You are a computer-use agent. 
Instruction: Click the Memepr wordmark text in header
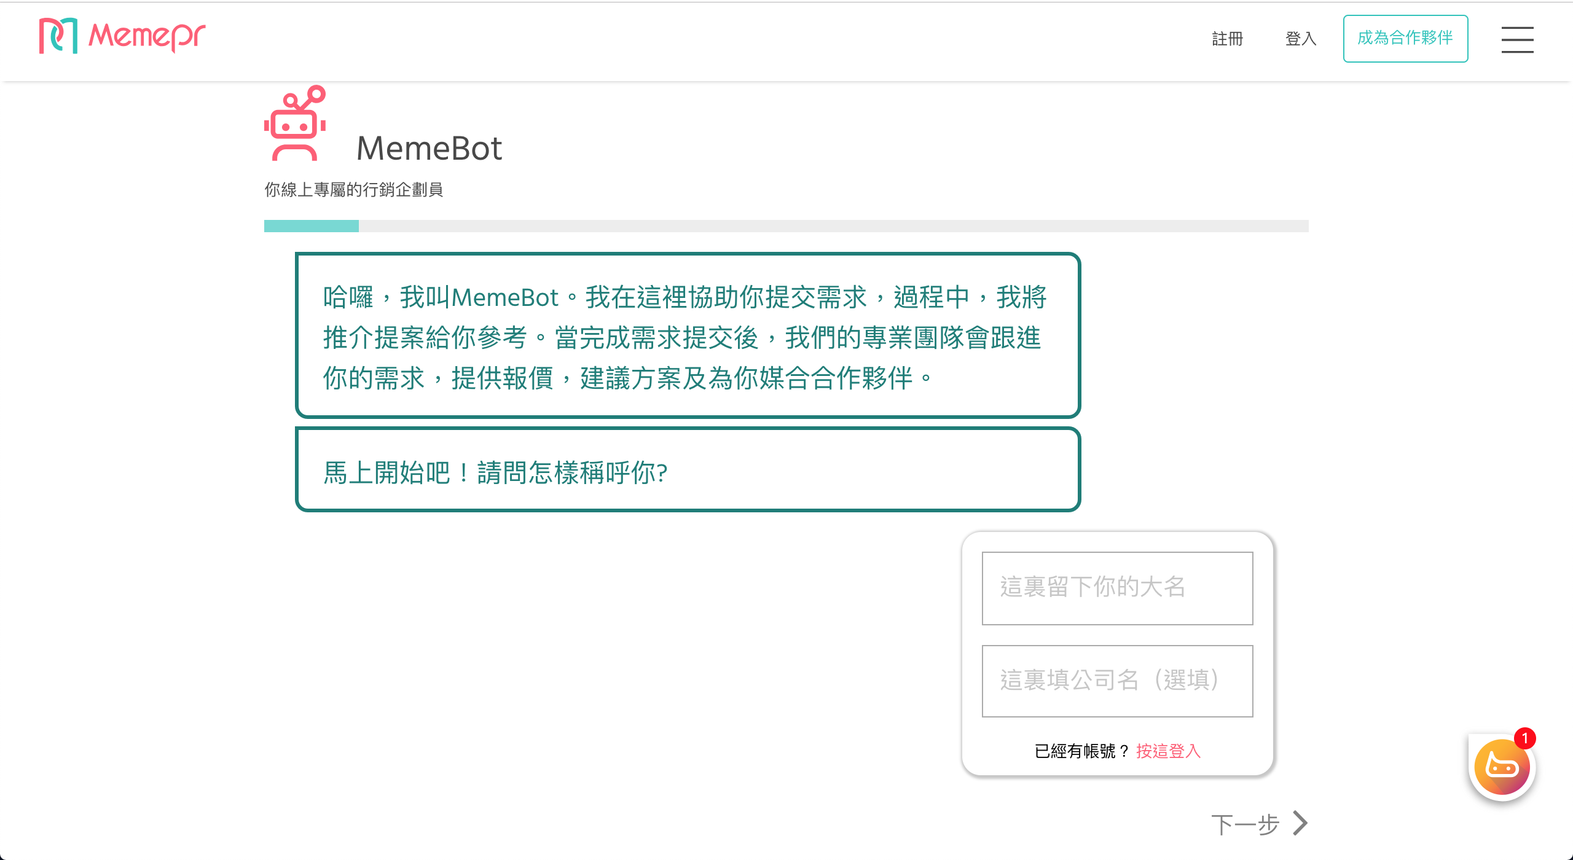[x=147, y=36]
